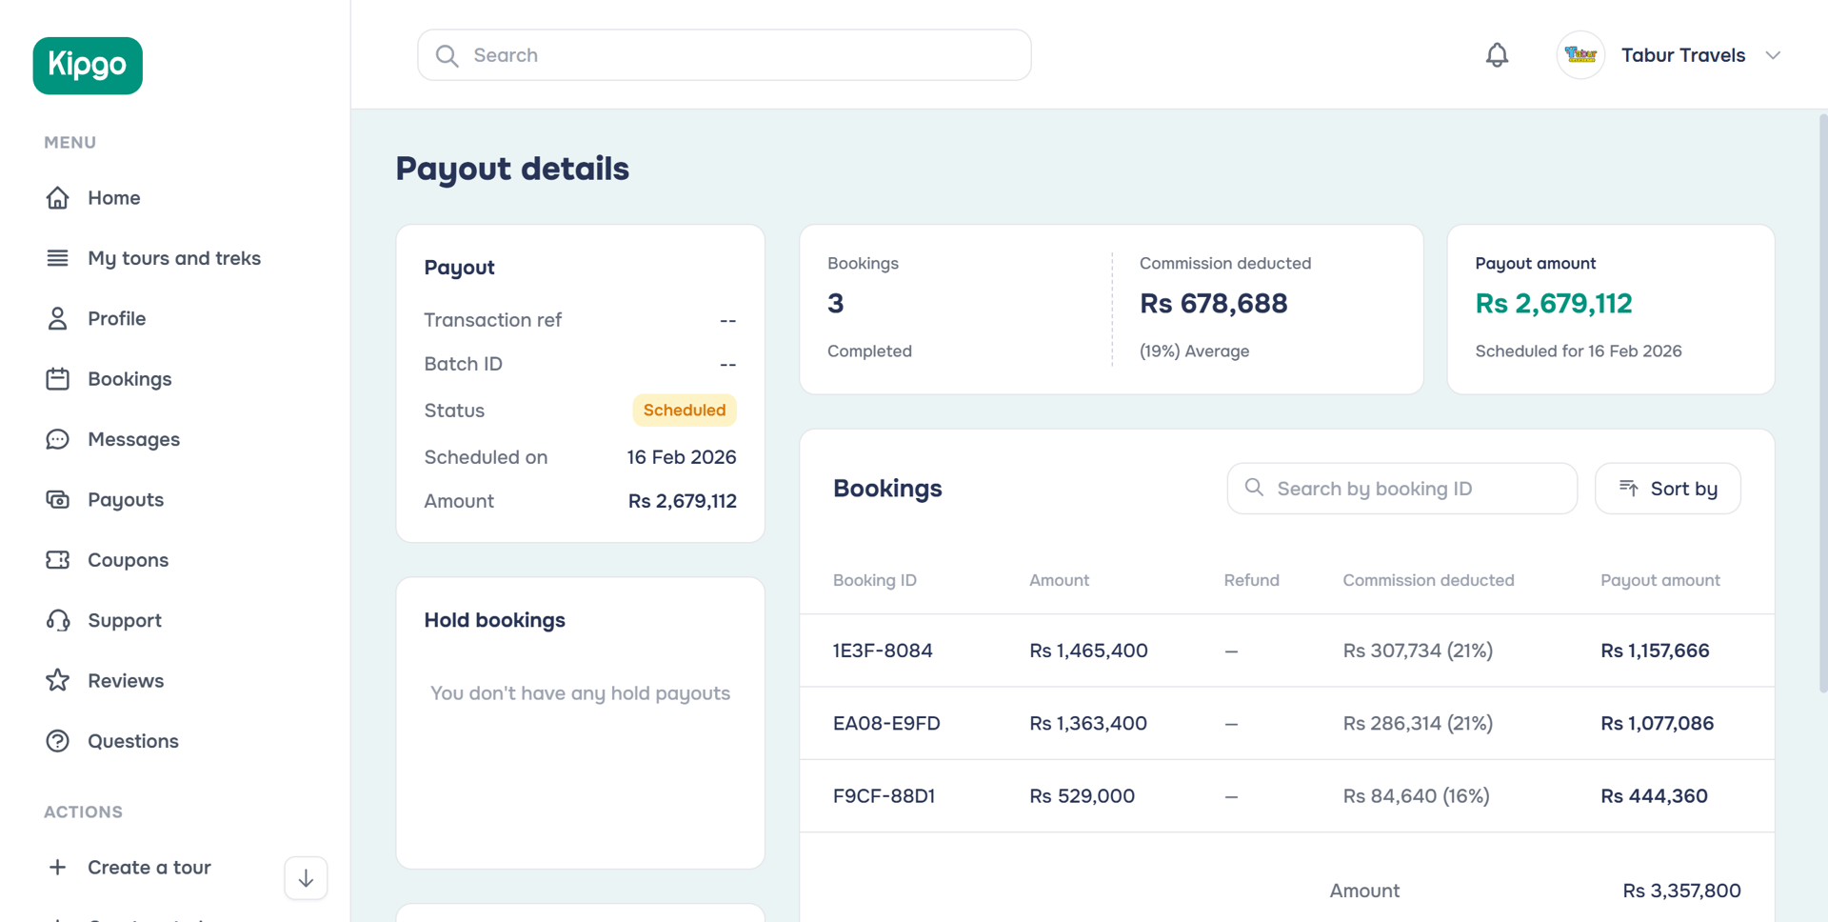The height and width of the screenshot is (922, 1828).
Task: Open the Questions help icon
Action: [58, 740]
